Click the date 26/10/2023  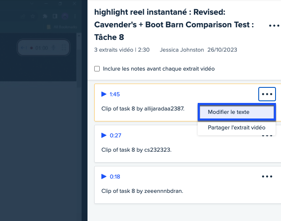coord(222,50)
